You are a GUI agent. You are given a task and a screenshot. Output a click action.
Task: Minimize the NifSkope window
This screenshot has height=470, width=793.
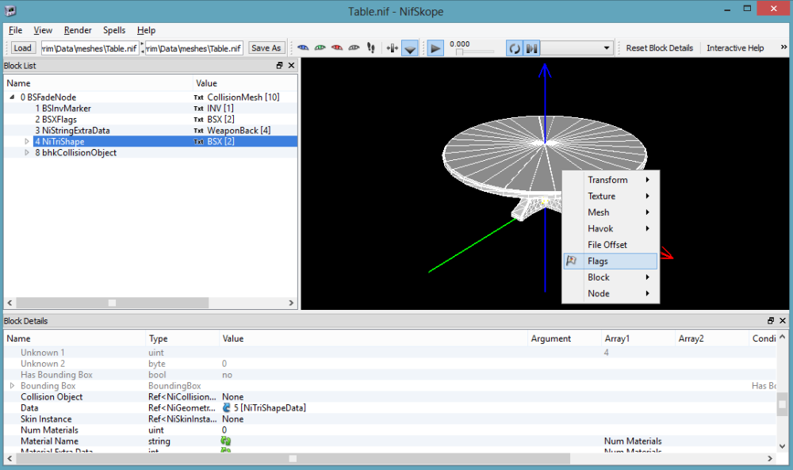click(727, 10)
